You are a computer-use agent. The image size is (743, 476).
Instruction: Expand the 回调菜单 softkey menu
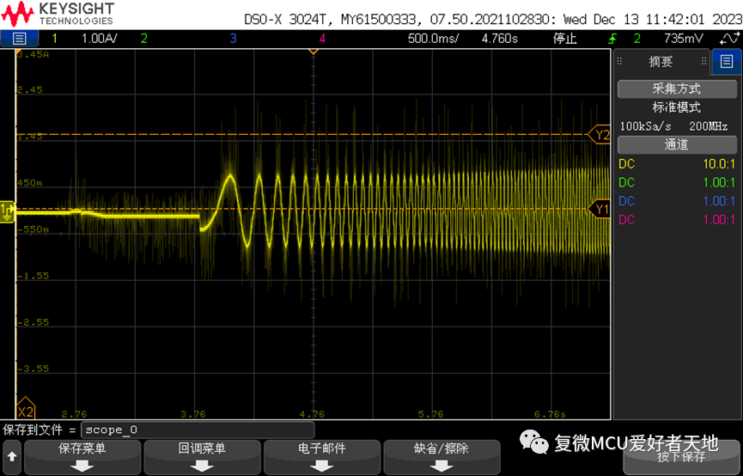coord(202,457)
